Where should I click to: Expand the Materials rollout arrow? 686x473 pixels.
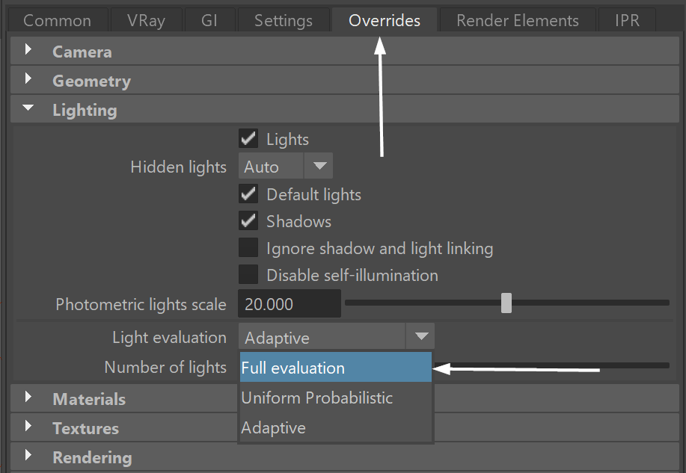click(x=28, y=397)
